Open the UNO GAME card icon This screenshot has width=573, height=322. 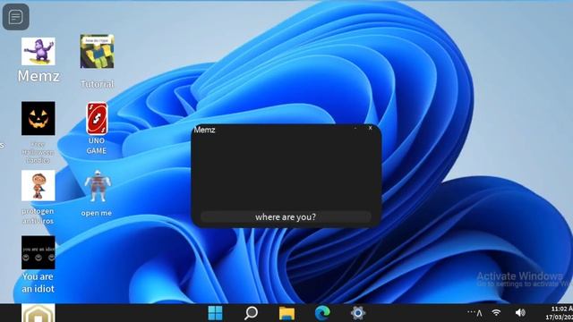(97, 119)
